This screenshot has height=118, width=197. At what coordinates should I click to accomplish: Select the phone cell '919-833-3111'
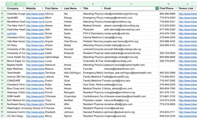pos(169,112)
